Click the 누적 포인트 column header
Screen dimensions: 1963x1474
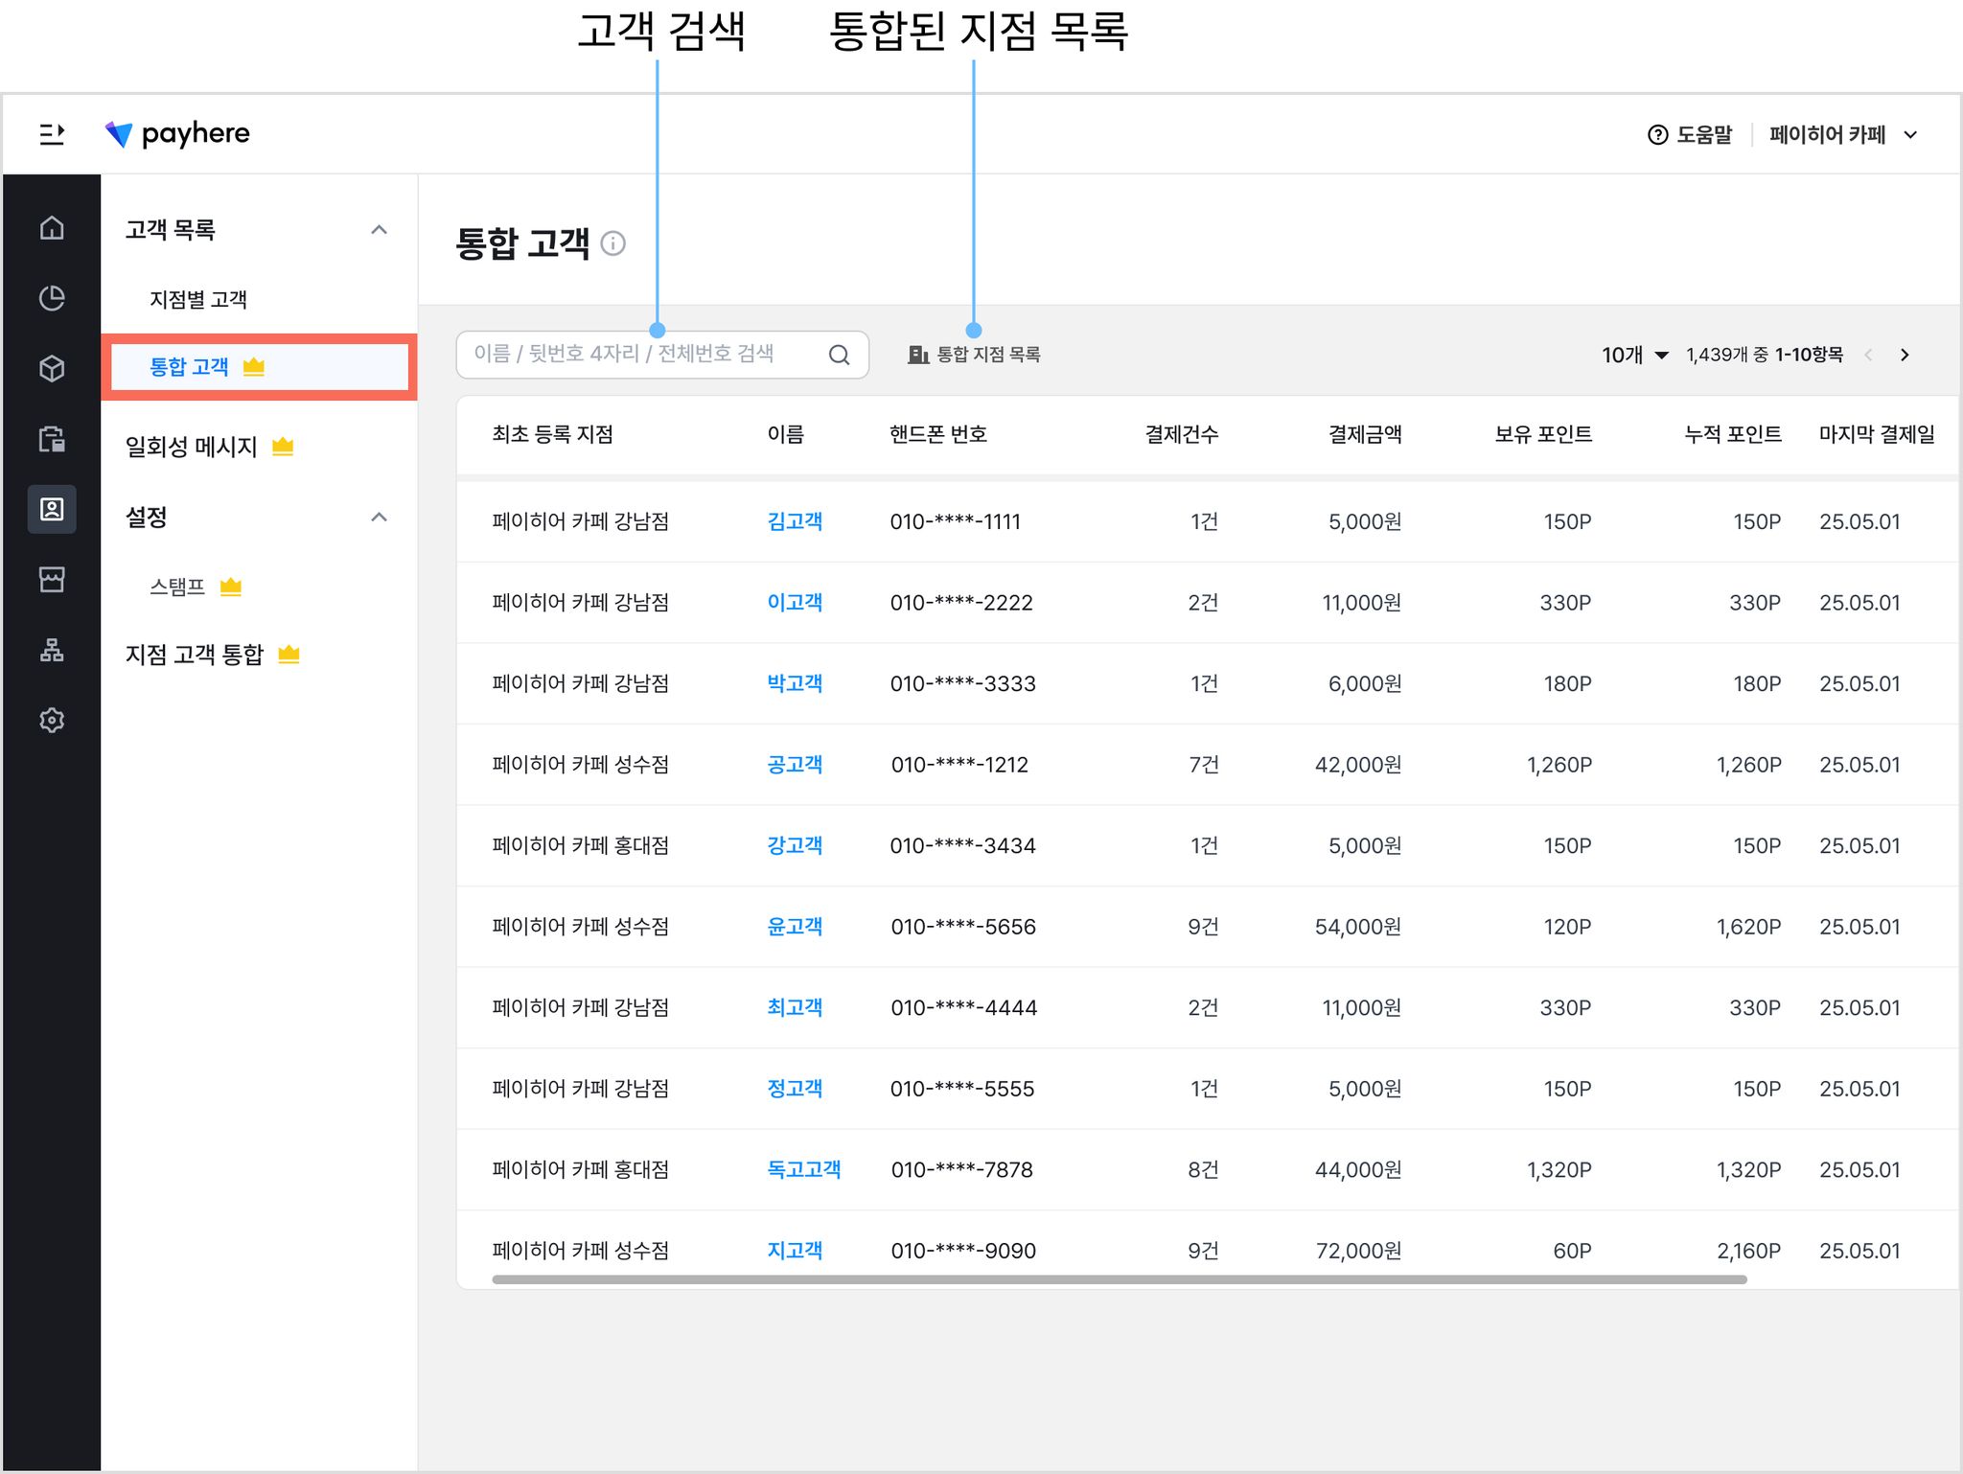click(1733, 435)
